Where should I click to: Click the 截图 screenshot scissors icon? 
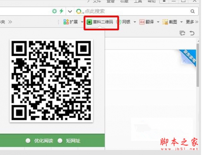[x=165, y=22]
